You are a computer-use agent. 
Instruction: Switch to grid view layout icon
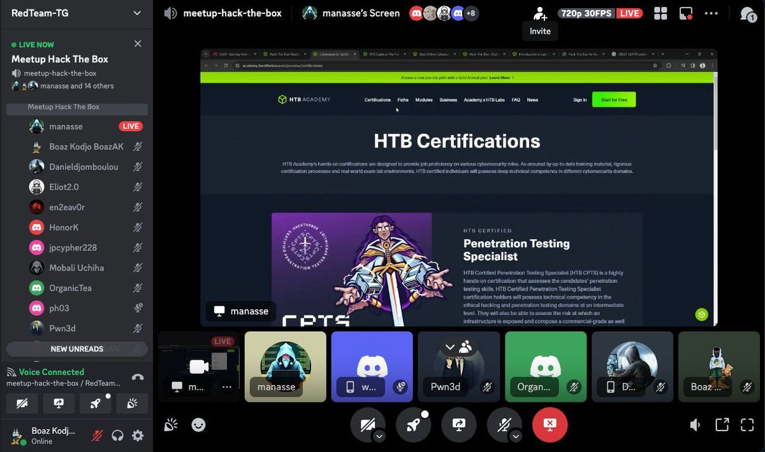click(x=660, y=13)
